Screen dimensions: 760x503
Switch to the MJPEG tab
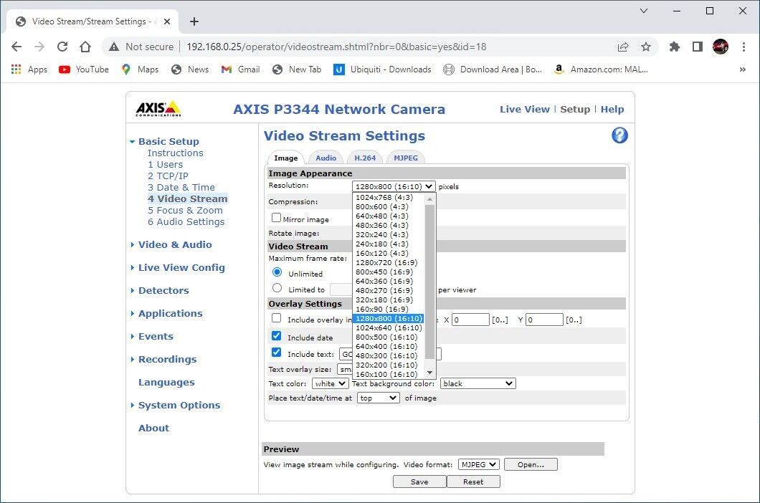[x=406, y=158]
